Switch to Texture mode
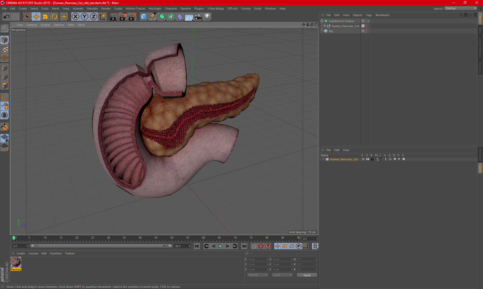 coord(5,49)
